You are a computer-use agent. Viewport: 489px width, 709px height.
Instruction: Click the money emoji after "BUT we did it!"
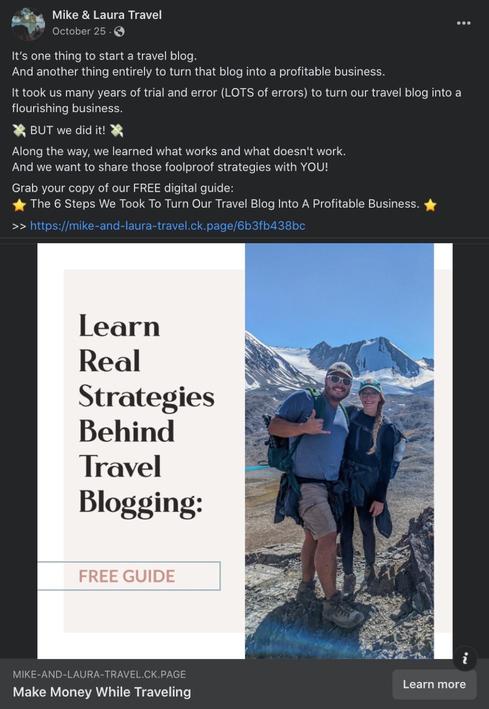116,131
